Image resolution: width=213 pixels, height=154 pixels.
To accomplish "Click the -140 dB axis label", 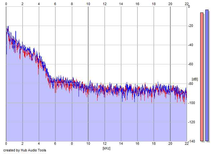I will 191,142.
